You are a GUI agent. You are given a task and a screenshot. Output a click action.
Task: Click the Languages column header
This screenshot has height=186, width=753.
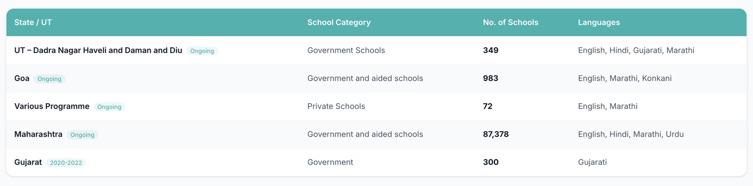pos(599,22)
